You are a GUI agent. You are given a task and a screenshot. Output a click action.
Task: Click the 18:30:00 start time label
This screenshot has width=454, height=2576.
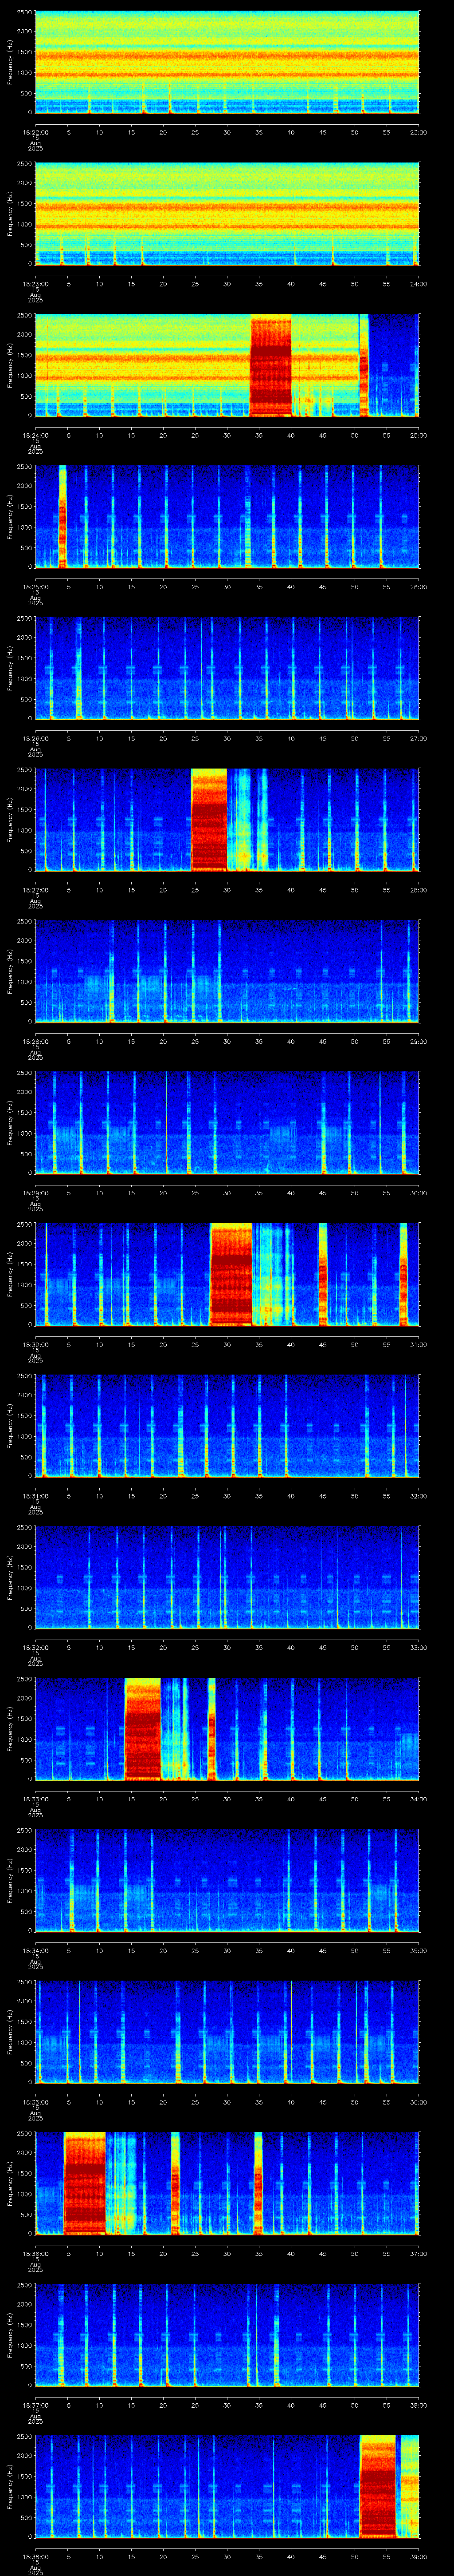click(x=36, y=1344)
